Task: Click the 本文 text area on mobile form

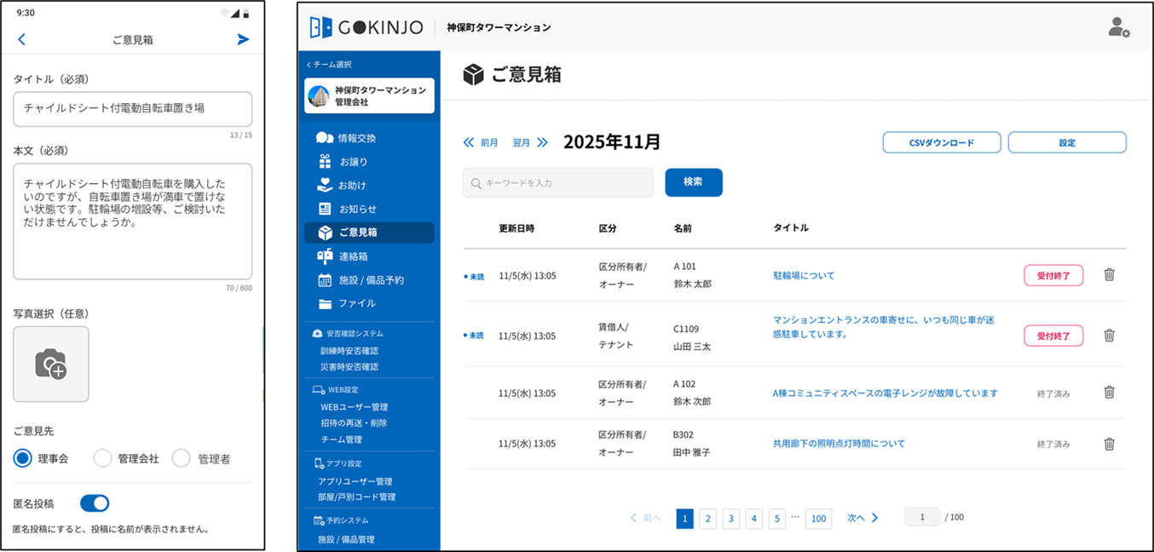Action: (x=132, y=221)
